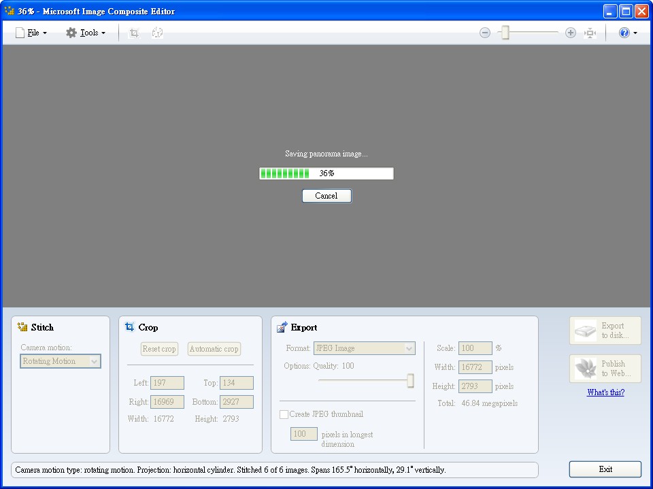Click the crop Top field
The image size is (653, 489).
point(237,383)
